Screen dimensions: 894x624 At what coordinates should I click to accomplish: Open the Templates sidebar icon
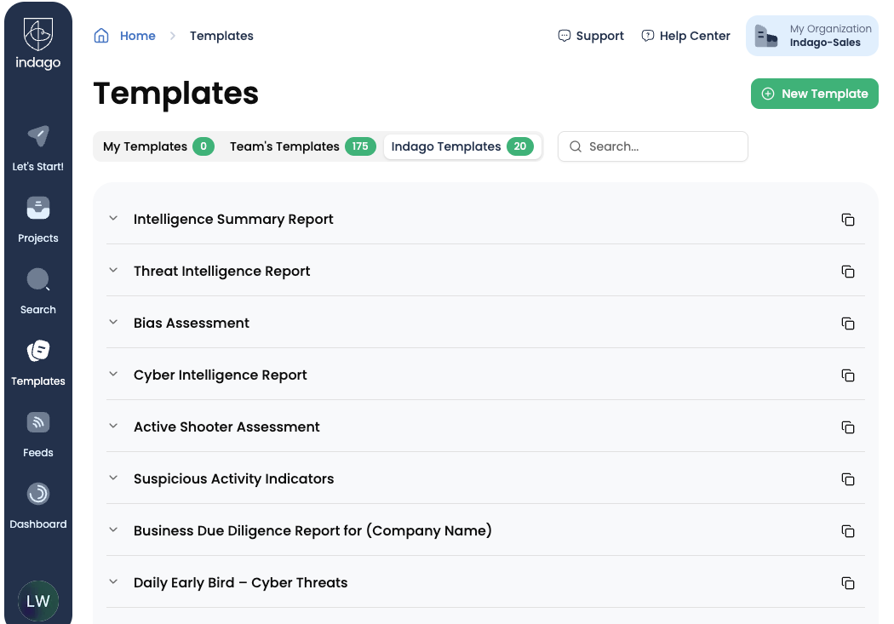(38, 351)
